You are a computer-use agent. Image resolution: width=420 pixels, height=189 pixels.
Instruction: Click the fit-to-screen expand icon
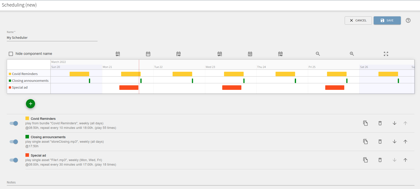[386, 54]
